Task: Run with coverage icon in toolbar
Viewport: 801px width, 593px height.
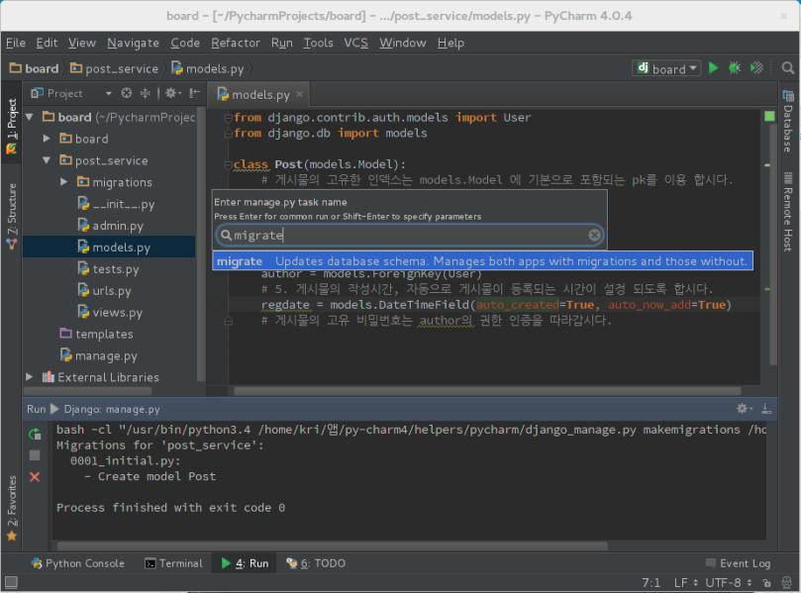Action: (x=756, y=68)
